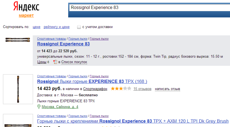
Task: Open the last Горные лыжи breadcrumb in second result
Action: tap(99, 76)
